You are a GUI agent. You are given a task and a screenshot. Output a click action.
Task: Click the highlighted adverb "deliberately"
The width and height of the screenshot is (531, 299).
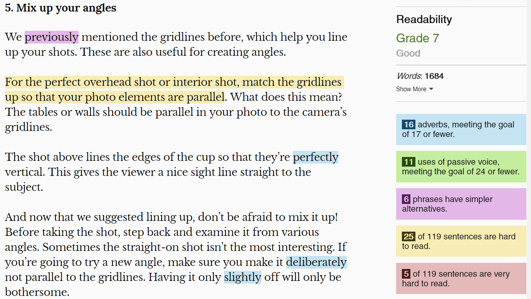point(316,262)
